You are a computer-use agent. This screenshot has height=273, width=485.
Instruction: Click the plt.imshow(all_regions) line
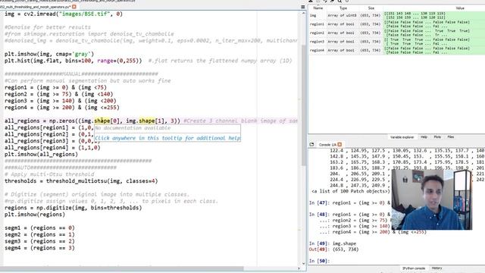[41, 155]
